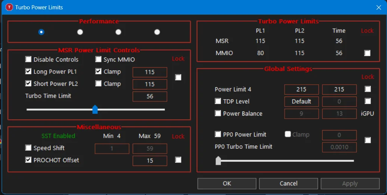Screen dimensions: 387x195
Task: Enable the TDP Level checkbox
Action: pyautogui.click(x=218, y=101)
